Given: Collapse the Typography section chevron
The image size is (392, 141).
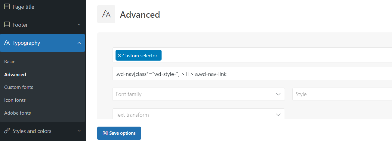Looking at the screenshot, I should [79, 43].
